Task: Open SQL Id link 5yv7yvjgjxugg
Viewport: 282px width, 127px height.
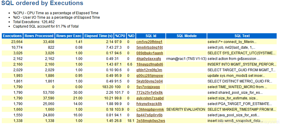Action: click(x=148, y=87)
